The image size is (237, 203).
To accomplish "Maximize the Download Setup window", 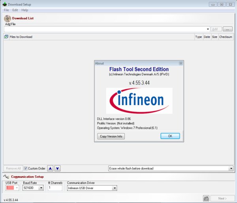I will tap(222, 4).
